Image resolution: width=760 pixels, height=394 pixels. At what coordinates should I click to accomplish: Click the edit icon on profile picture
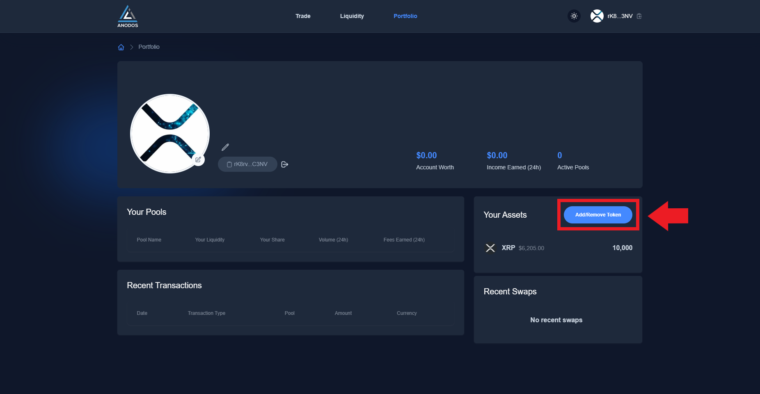pos(198,159)
